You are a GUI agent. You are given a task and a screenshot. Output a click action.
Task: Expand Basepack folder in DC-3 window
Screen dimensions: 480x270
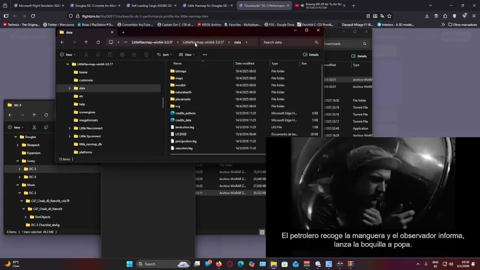[17, 145]
